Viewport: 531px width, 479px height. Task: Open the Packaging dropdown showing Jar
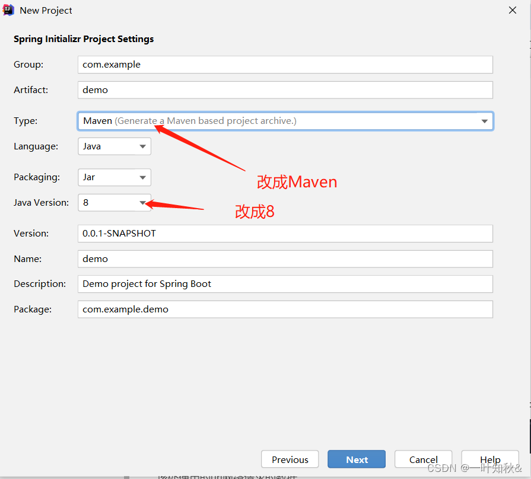[x=115, y=177]
